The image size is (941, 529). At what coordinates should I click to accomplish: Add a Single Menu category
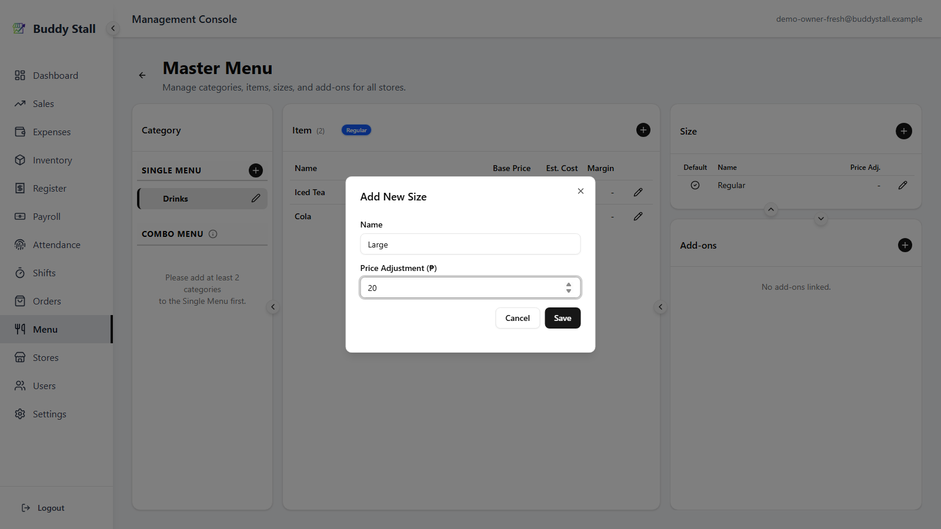[256, 170]
